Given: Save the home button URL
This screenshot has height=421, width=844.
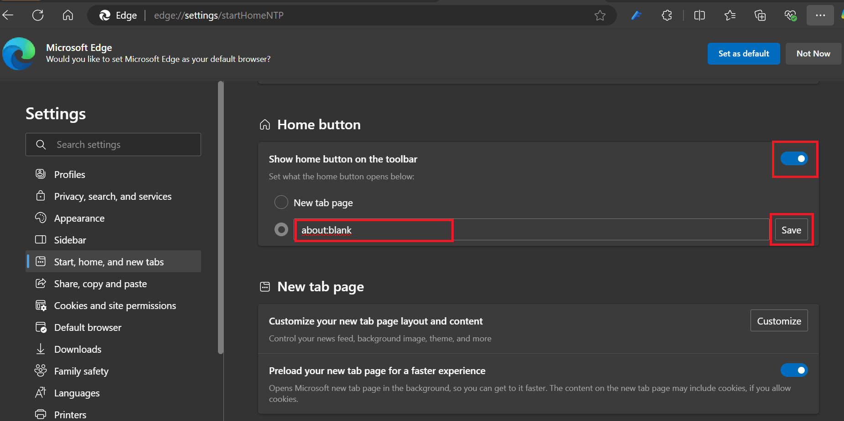Looking at the screenshot, I should [791, 230].
